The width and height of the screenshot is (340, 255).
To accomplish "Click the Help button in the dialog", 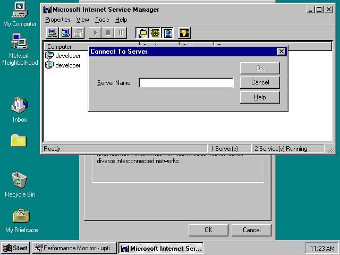I will click(260, 97).
